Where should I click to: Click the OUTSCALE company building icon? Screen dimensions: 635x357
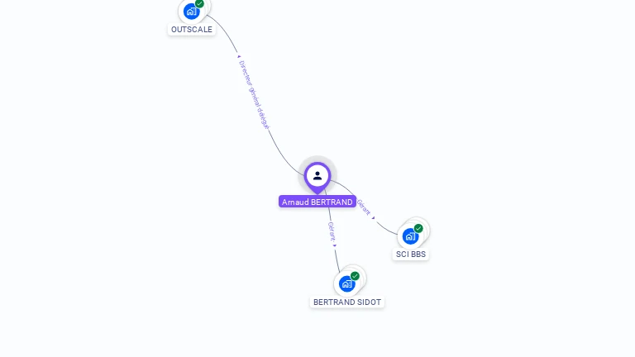[x=192, y=12]
